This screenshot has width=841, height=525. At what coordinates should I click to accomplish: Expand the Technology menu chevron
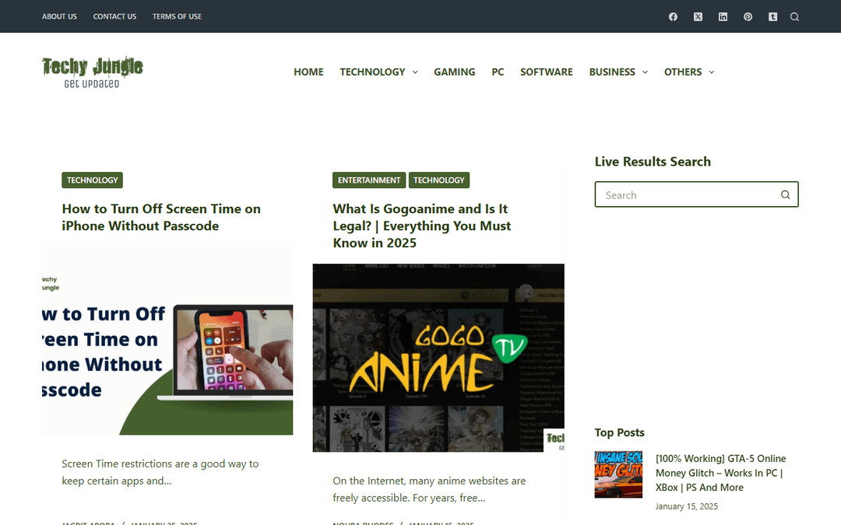coord(415,72)
